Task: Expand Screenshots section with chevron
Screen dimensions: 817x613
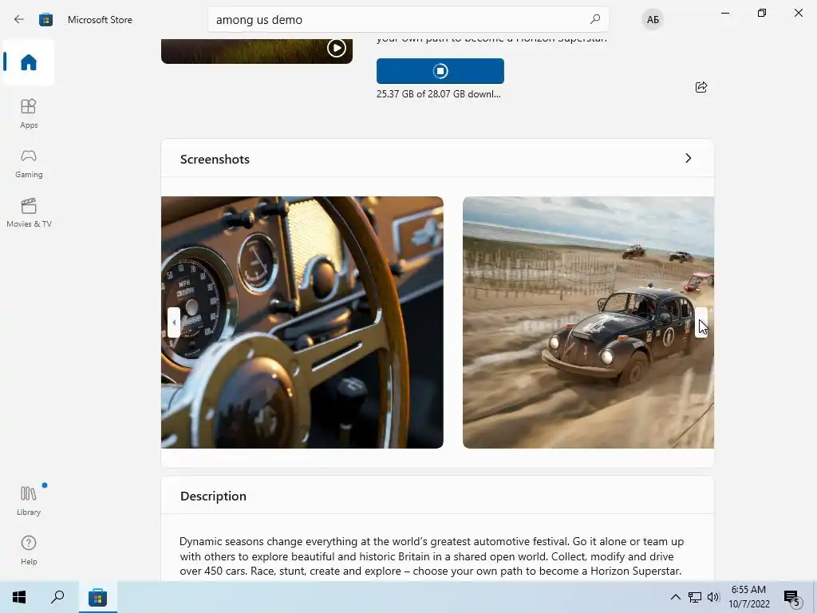Action: coord(689,158)
